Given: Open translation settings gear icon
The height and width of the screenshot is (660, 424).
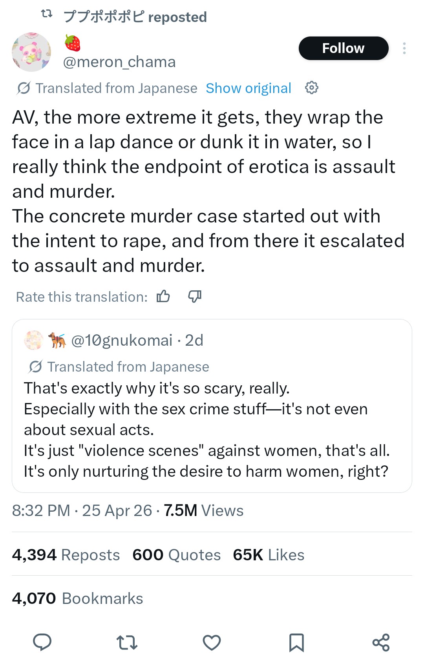Looking at the screenshot, I should click(312, 88).
